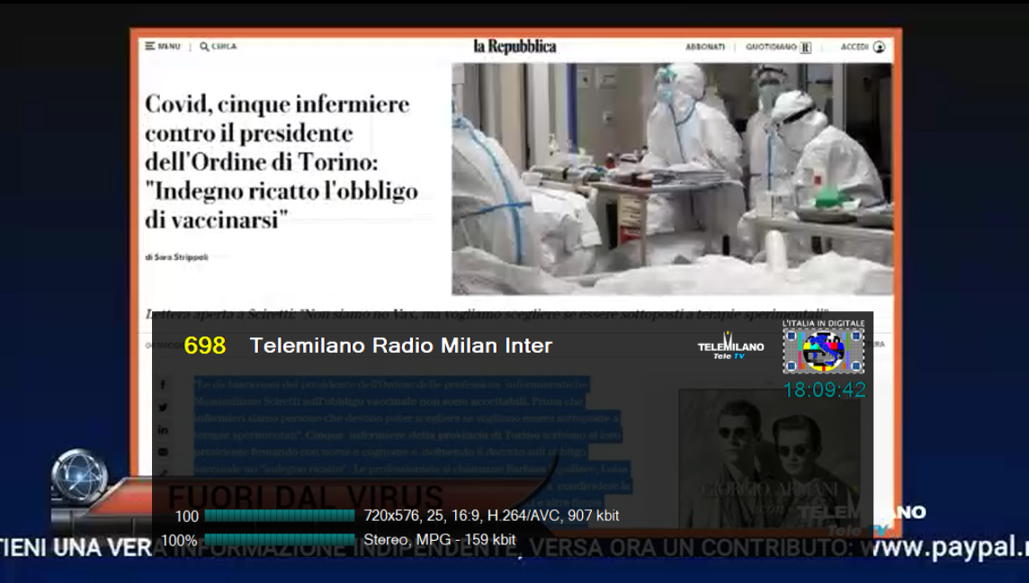Click the signal quality bar at 100%
The image size is (1029, 583).
(280, 540)
